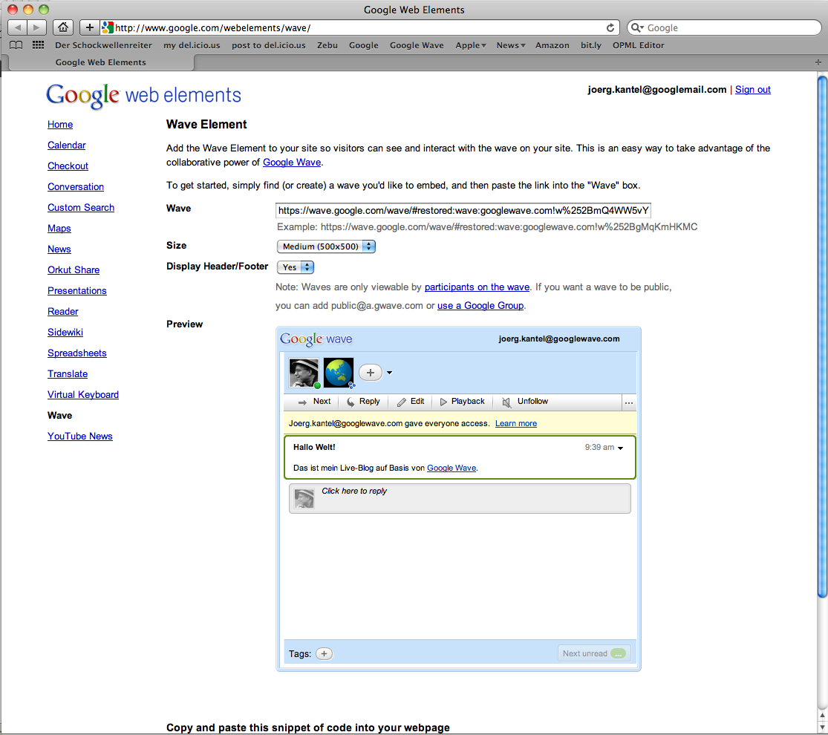
Task: Open the Apple bookmarks folder menu
Action: pos(471,45)
